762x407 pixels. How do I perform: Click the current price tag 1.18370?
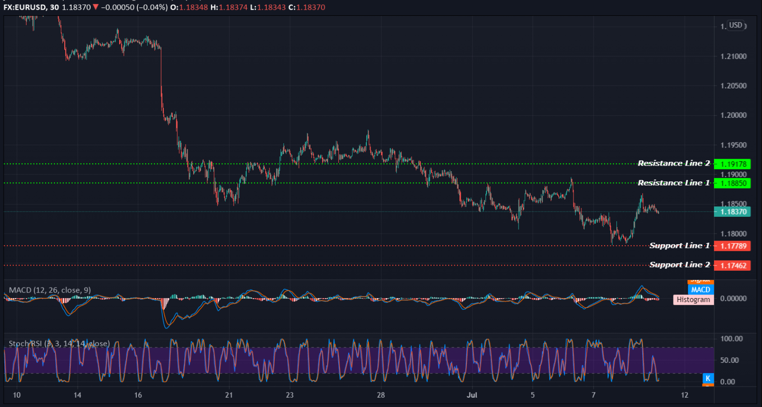pos(732,212)
